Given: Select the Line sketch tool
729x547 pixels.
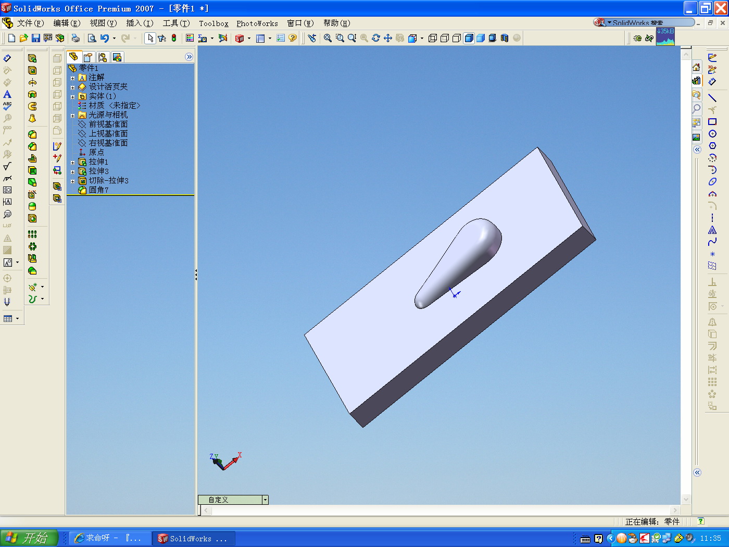Looking at the screenshot, I should pyautogui.click(x=712, y=98).
